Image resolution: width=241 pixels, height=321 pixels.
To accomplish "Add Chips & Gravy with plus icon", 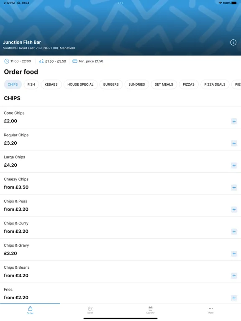I will pos(234,254).
